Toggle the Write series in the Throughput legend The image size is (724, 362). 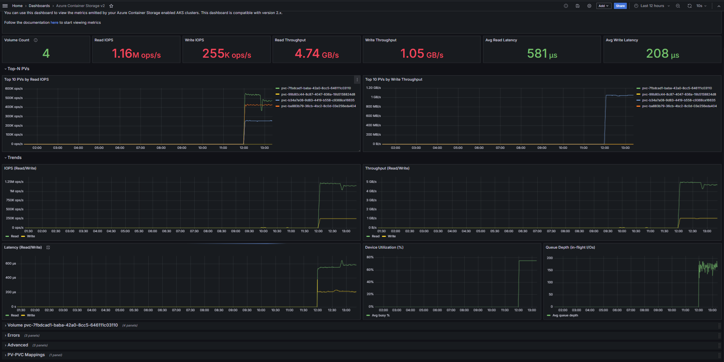pos(391,236)
